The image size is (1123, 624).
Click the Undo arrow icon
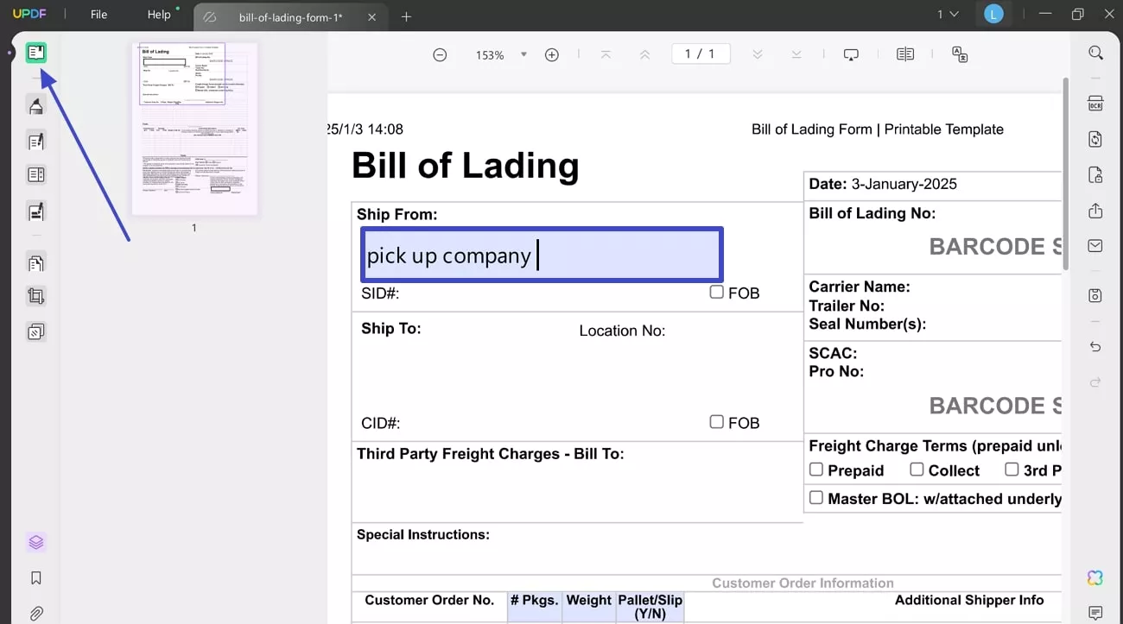(1094, 346)
